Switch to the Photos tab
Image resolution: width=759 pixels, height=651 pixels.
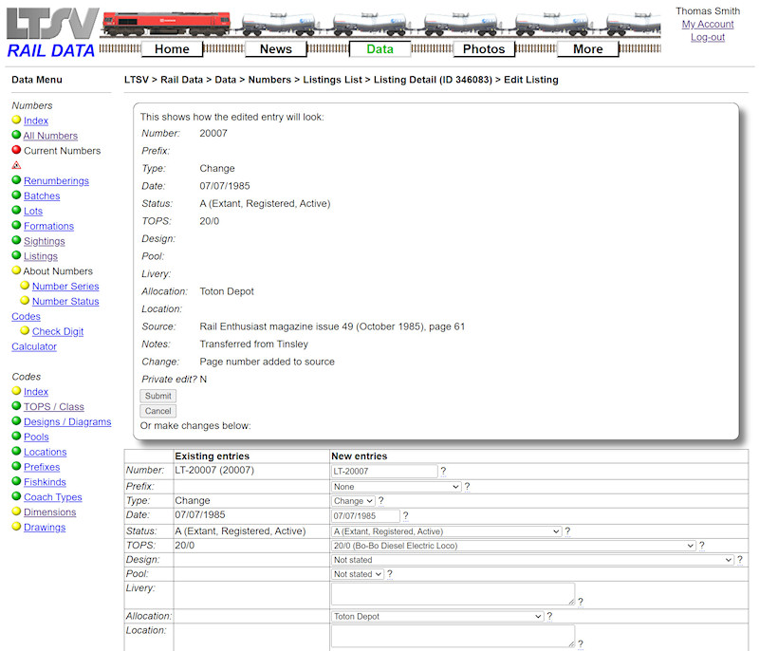pyautogui.click(x=484, y=48)
